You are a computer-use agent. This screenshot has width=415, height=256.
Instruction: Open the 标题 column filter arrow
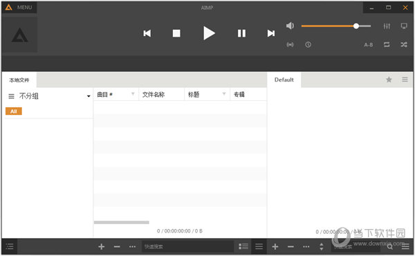click(x=224, y=93)
